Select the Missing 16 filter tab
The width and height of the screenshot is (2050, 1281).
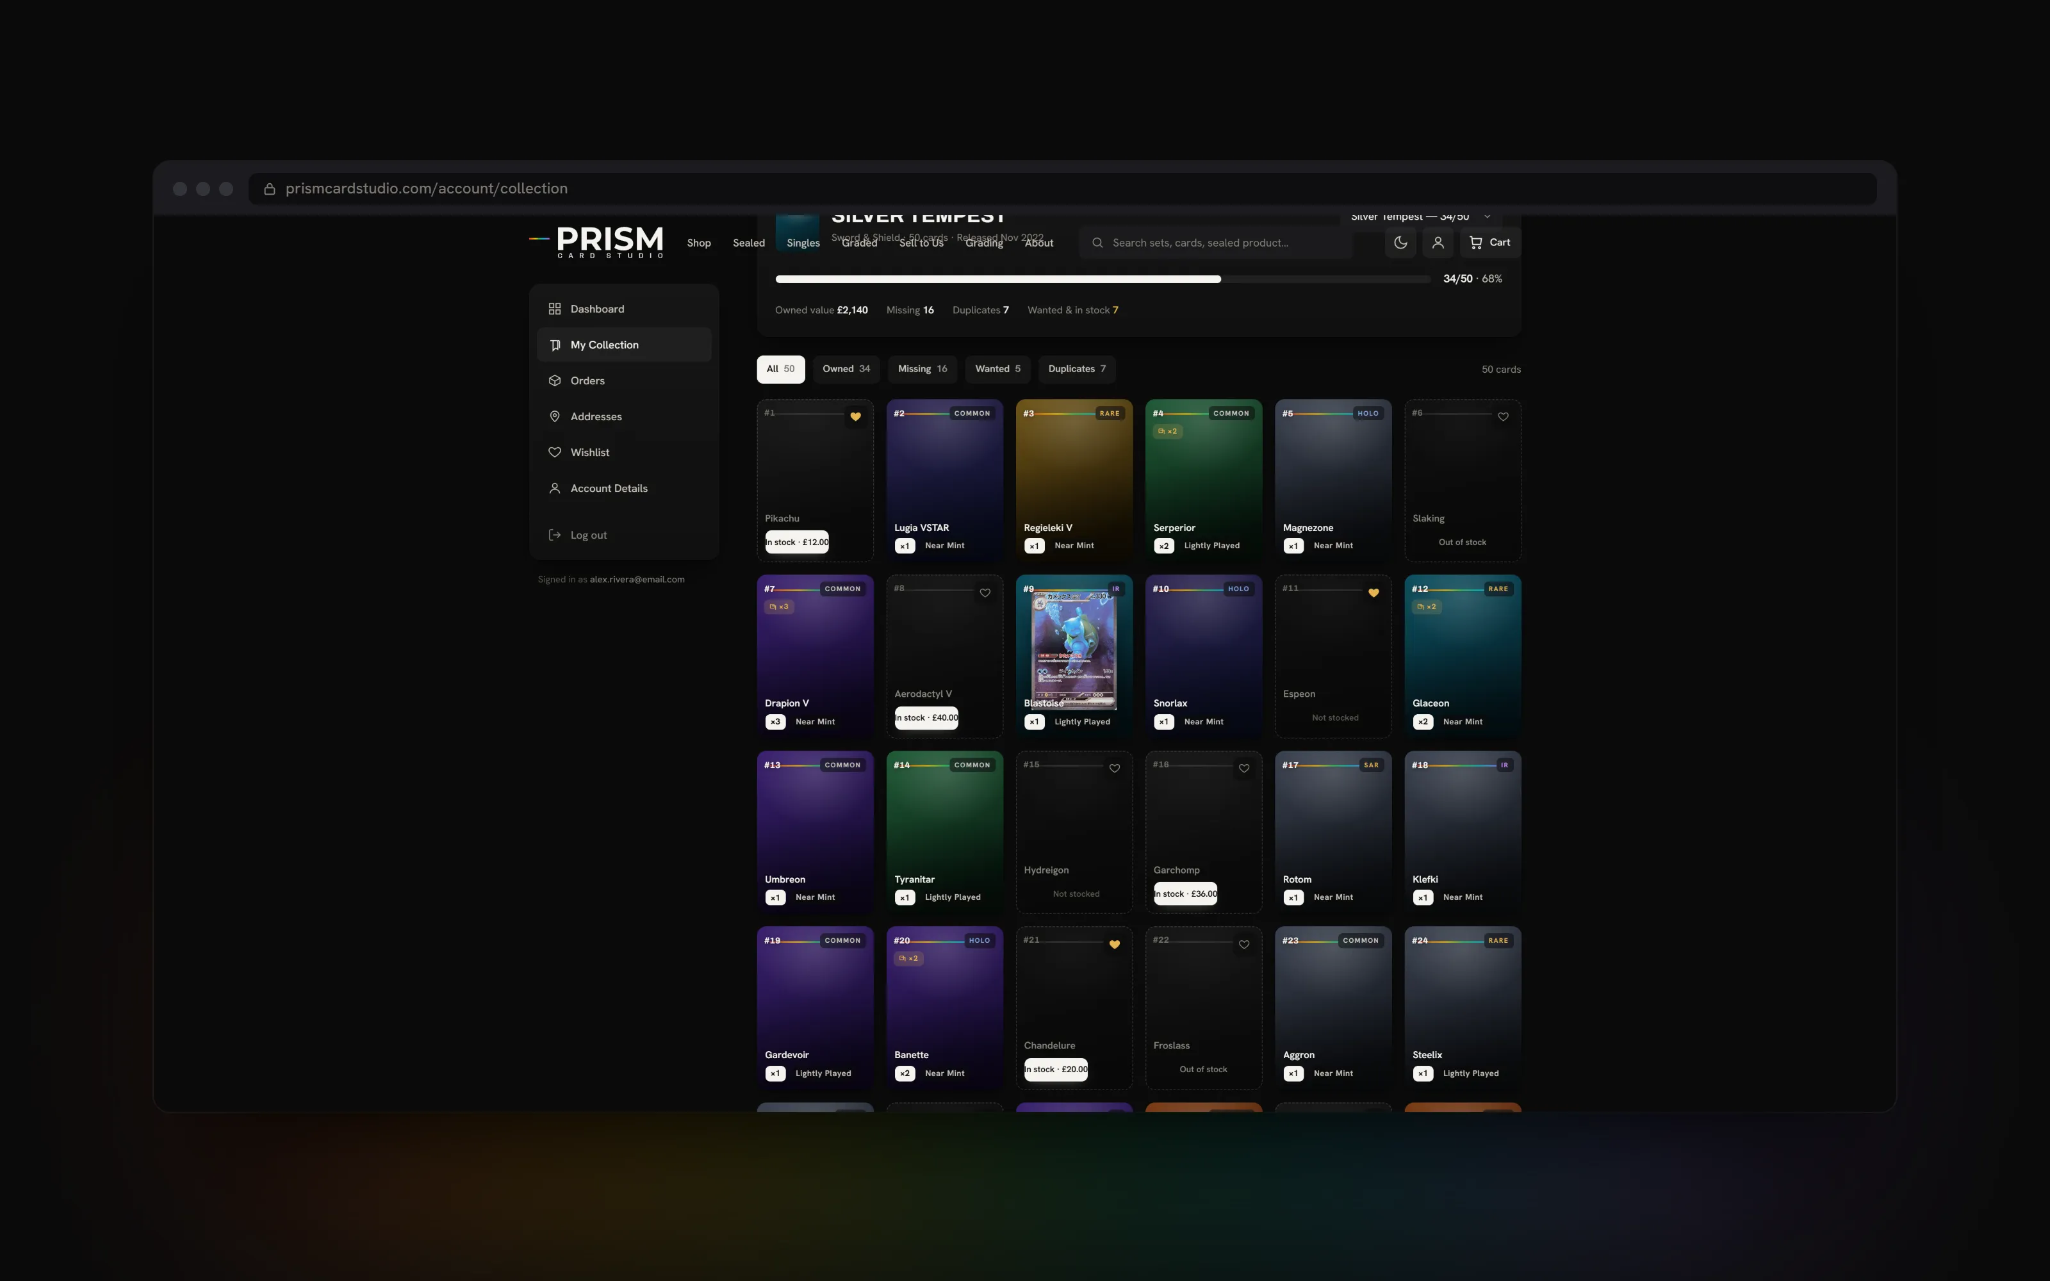click(922, 368)
